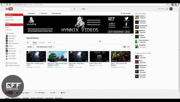Click the GFF Giveaway Network logo in the banner
This screenshot has height=102, width=180.
coord(112,19)
